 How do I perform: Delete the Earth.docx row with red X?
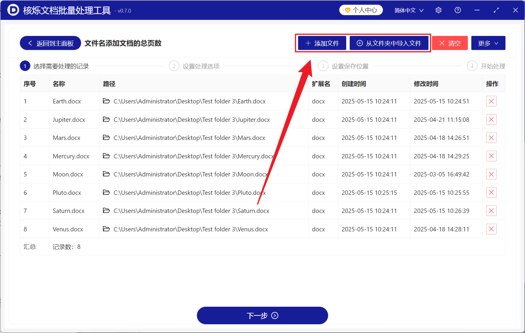[x=491, y=101]
